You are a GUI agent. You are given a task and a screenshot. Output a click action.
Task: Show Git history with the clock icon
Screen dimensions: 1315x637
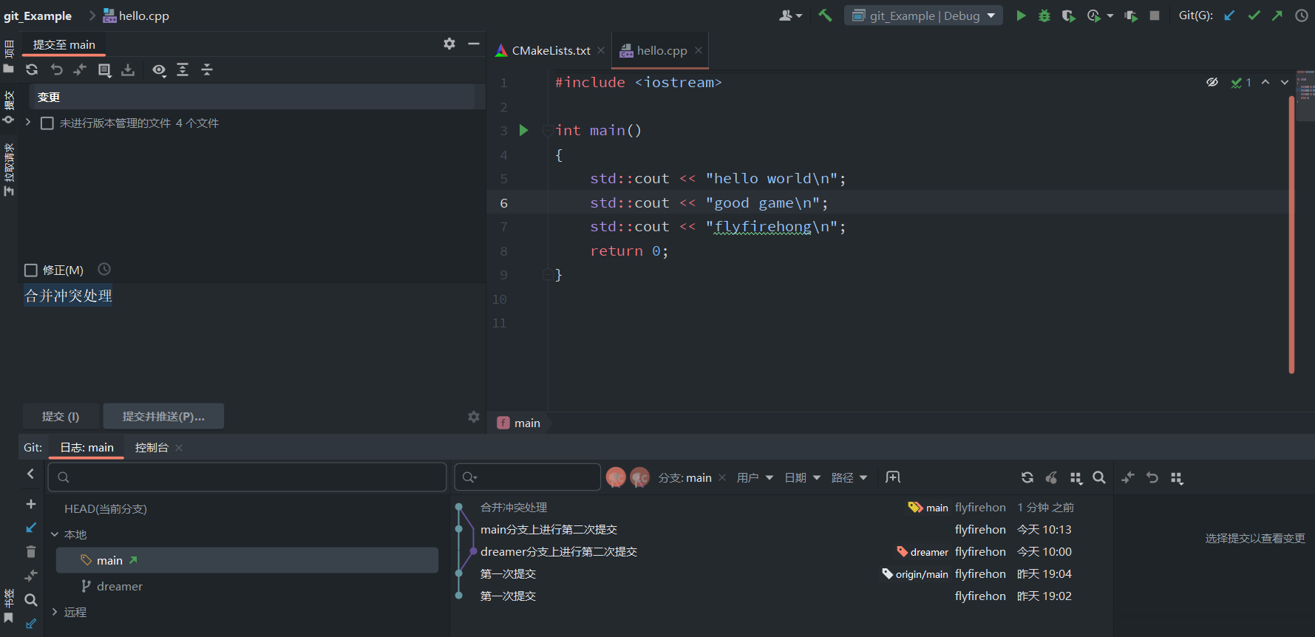click(1302, 16)
